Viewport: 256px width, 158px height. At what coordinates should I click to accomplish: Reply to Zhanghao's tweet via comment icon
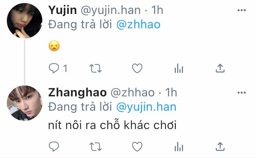(x=54, y=146)
